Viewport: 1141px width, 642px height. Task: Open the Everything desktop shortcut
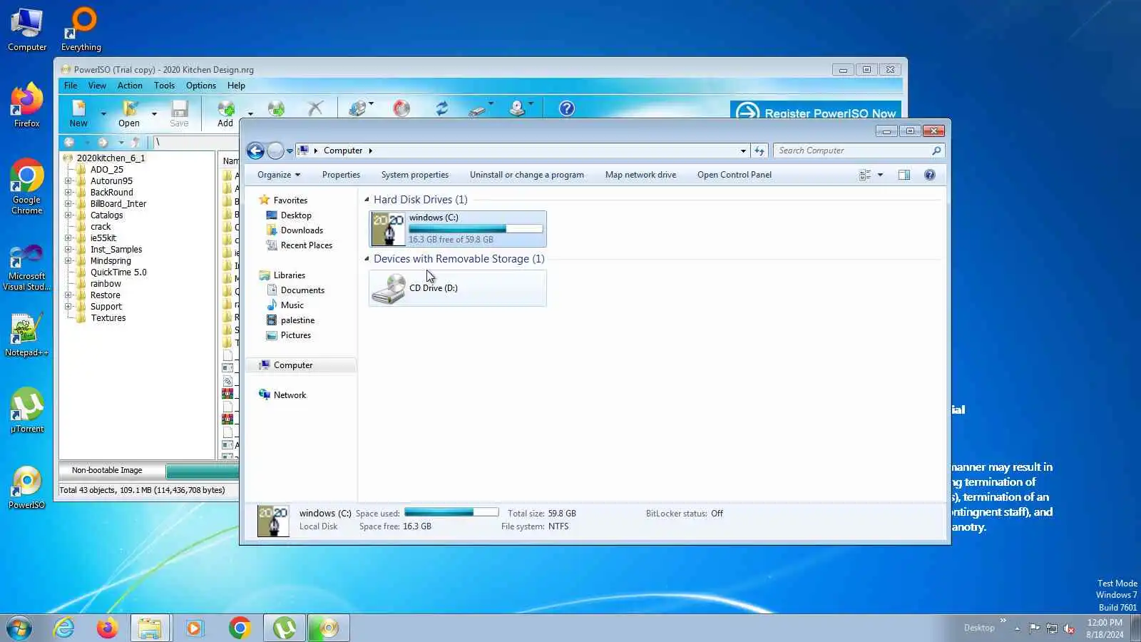pos(81,29)
